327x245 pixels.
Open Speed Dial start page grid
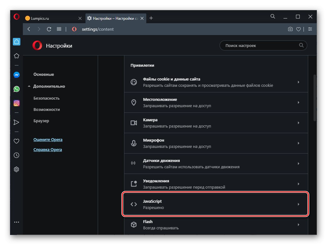click(59, 29)
